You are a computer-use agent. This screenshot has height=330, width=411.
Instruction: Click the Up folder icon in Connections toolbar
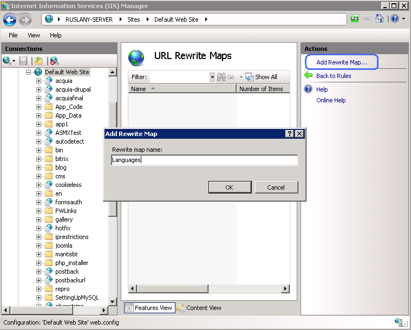tap(38, 61)
